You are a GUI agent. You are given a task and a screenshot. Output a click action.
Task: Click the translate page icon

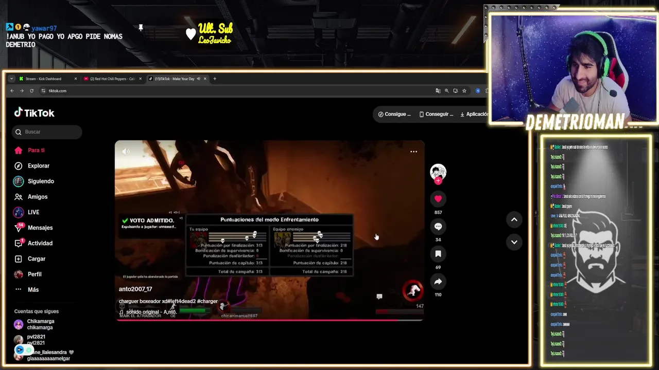tap(438, 90)
